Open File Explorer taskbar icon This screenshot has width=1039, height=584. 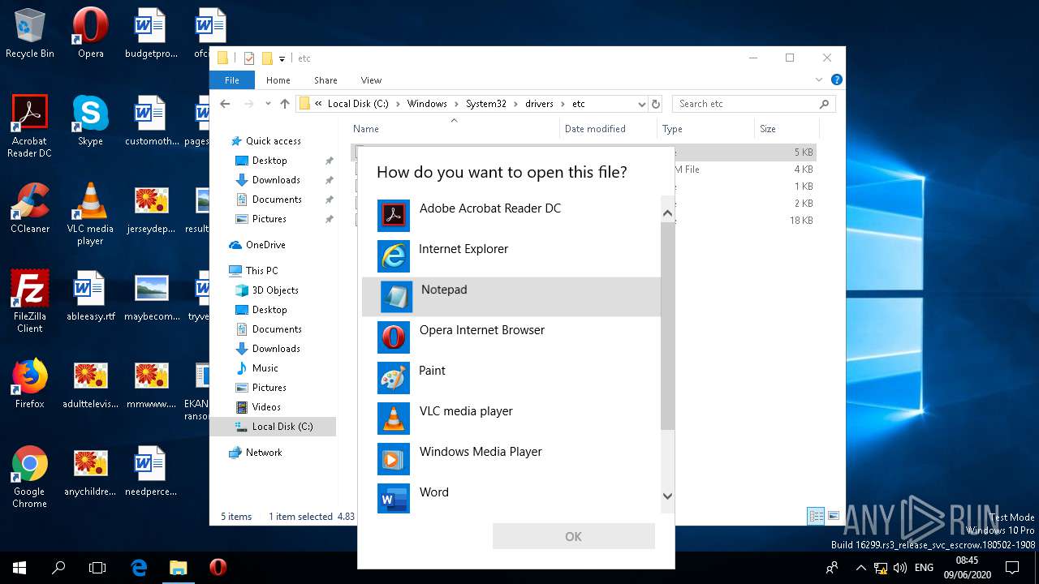click(178, 568)
